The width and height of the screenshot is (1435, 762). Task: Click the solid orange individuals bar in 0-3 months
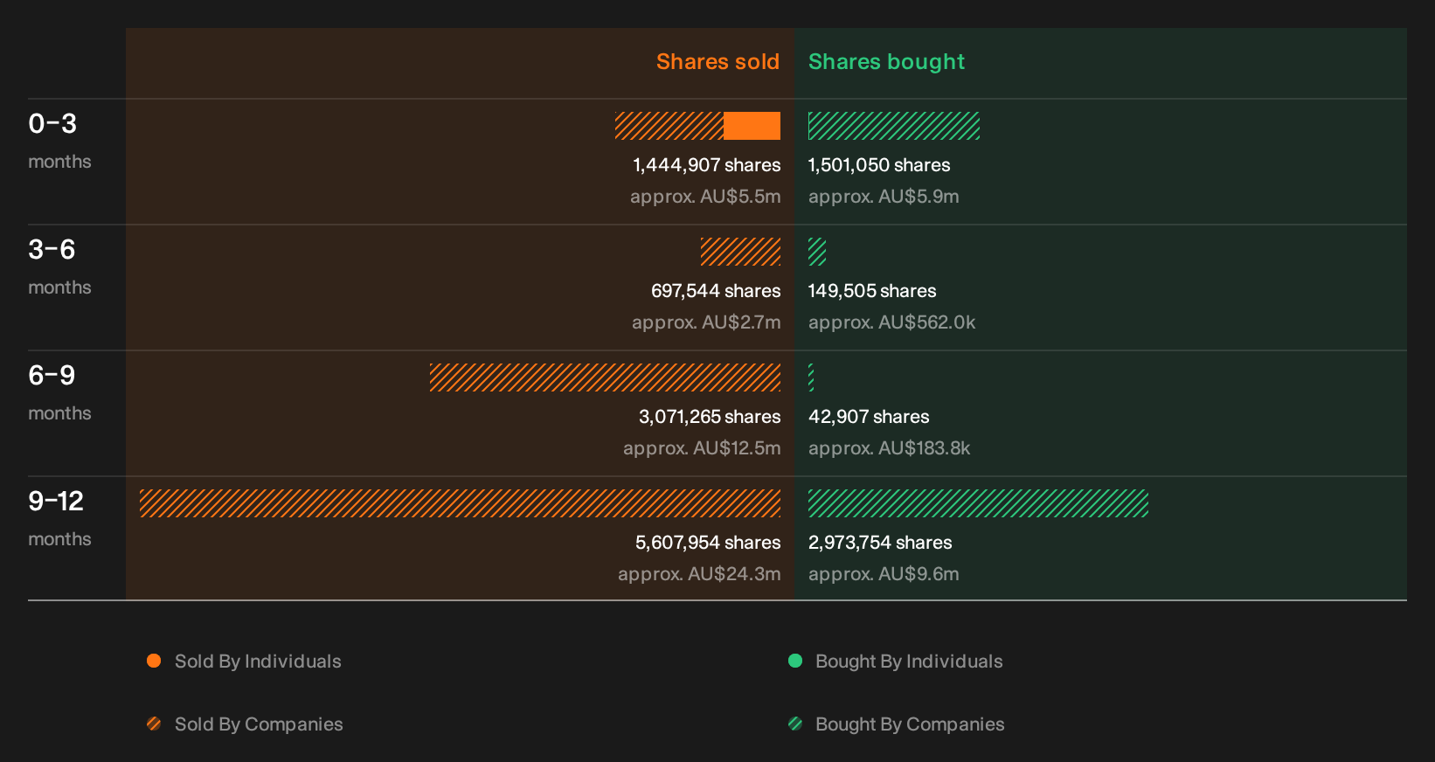click(x=752, y=126)
